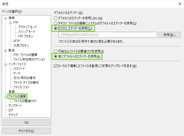Collapse the ファイルの編集 tree node expander
The width and height of the screenshot is (184, 136).
click(5, 97)
